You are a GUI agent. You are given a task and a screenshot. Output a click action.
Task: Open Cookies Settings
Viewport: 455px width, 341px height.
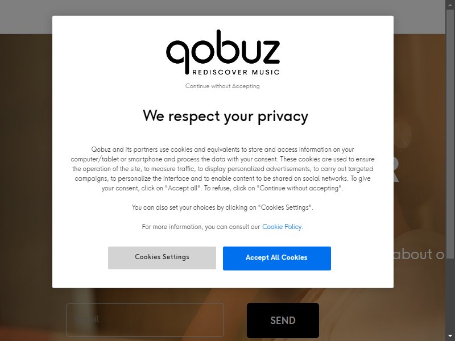coord(162,258)
